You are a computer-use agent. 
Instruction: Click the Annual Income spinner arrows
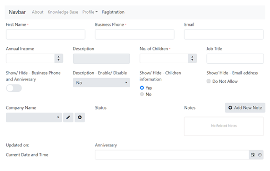click(59, 58)
